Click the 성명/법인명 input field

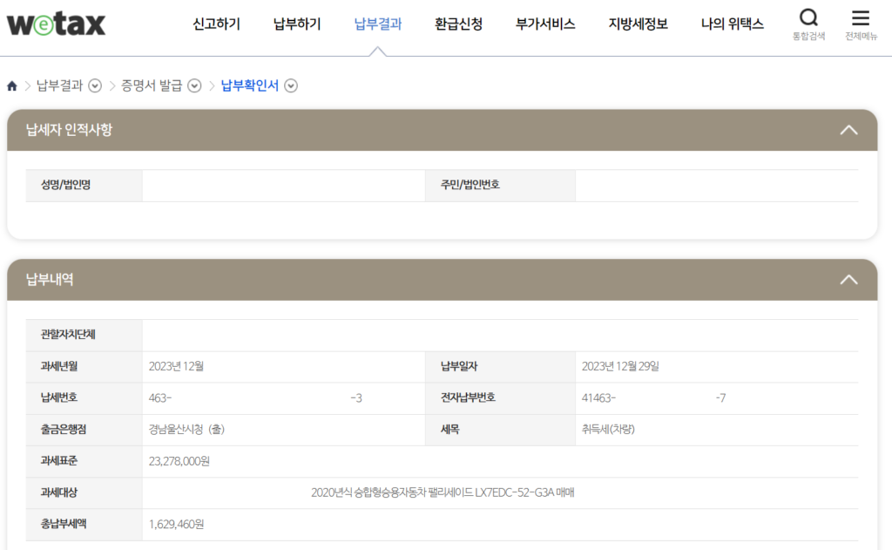coord(283,185)
